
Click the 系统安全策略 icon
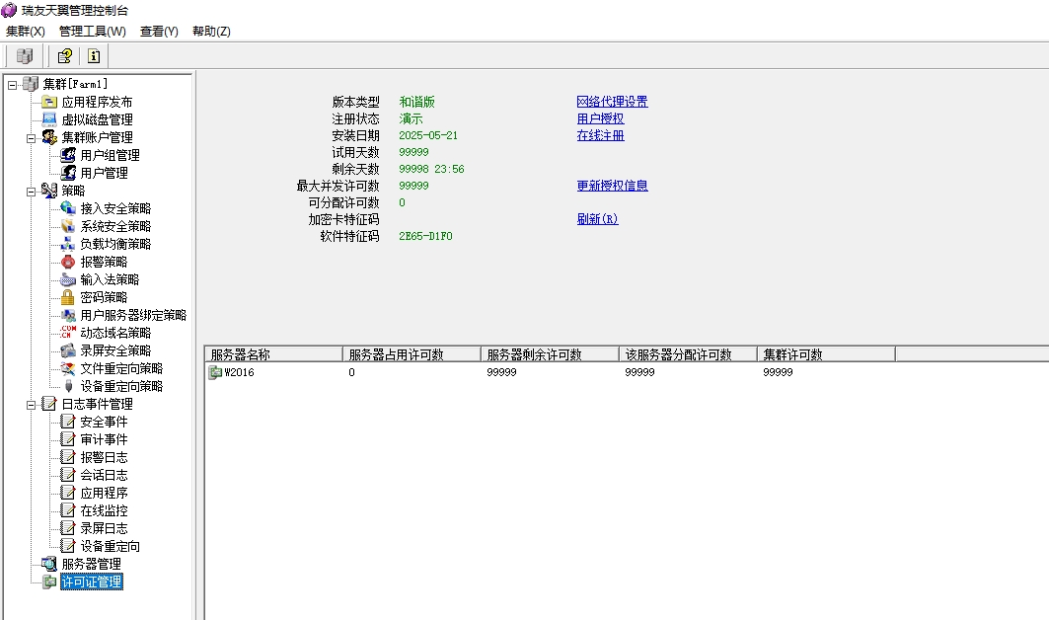coord(67,226)
